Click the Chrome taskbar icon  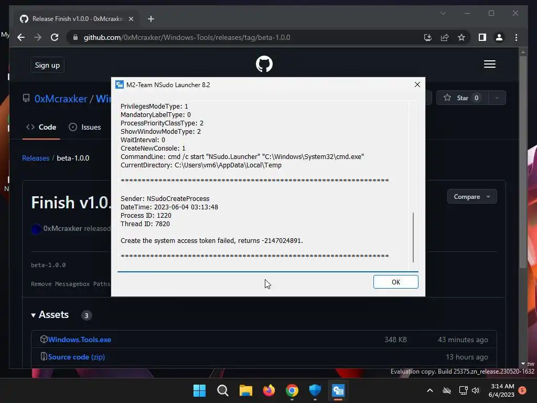click(292, 390)
